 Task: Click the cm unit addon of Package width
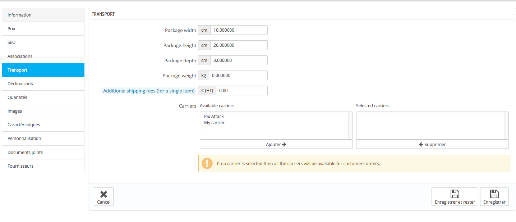204,30
